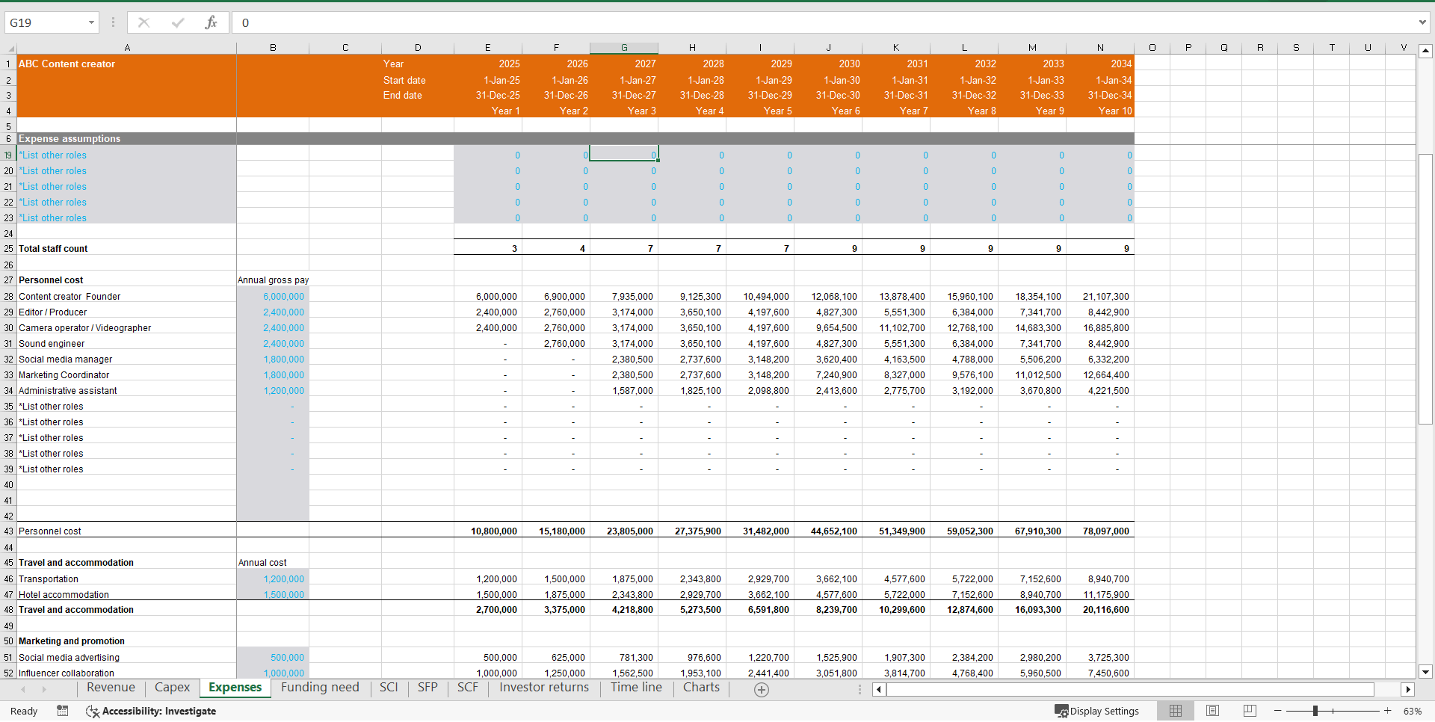Click the Annual gross pay label
The width and height of the screenshot is (1435, 722).
pyautogui.click(x=273, y=280)
